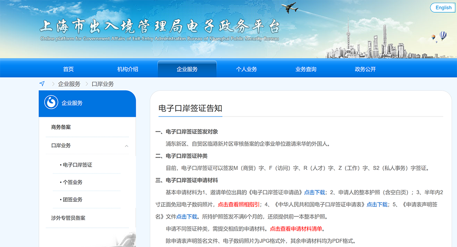Open the 首页 navigation tab
Screen dimensions: 457x247
[68, 69]
